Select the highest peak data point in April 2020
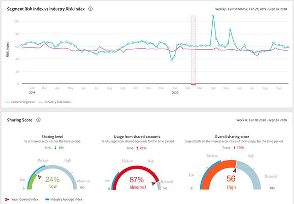294x204 pixels. tap(213, 16)
